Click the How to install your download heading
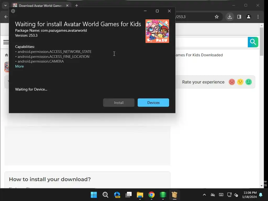The height and width of the screenshot is (201, 268). pos(50,179)
